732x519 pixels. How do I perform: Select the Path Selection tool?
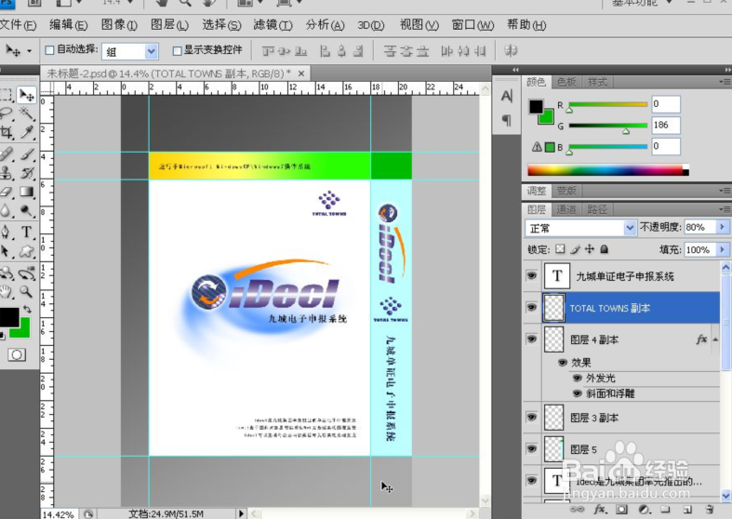(6, 251)
